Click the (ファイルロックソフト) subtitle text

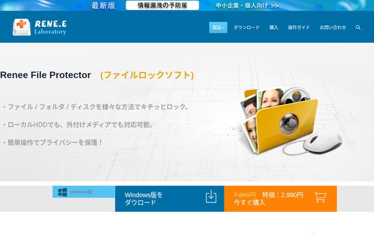coord(147,75)
